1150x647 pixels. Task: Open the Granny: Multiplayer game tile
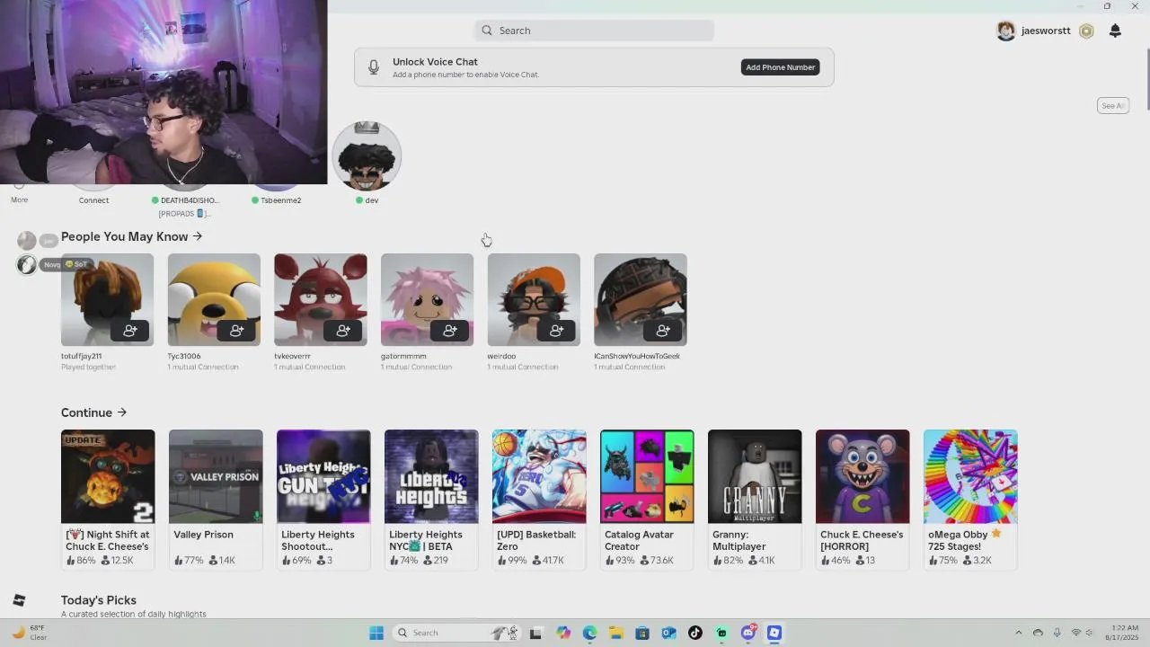(755, 499)
